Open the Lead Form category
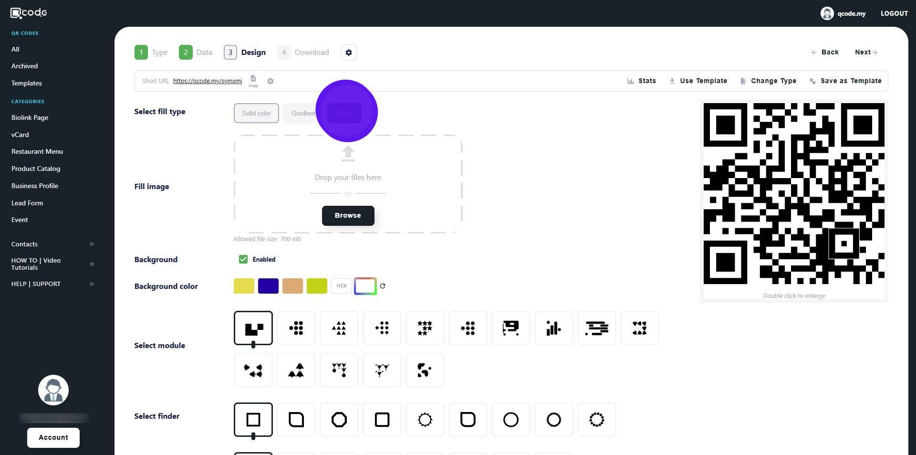Viewport: 916px width, 455px height. 27,203
